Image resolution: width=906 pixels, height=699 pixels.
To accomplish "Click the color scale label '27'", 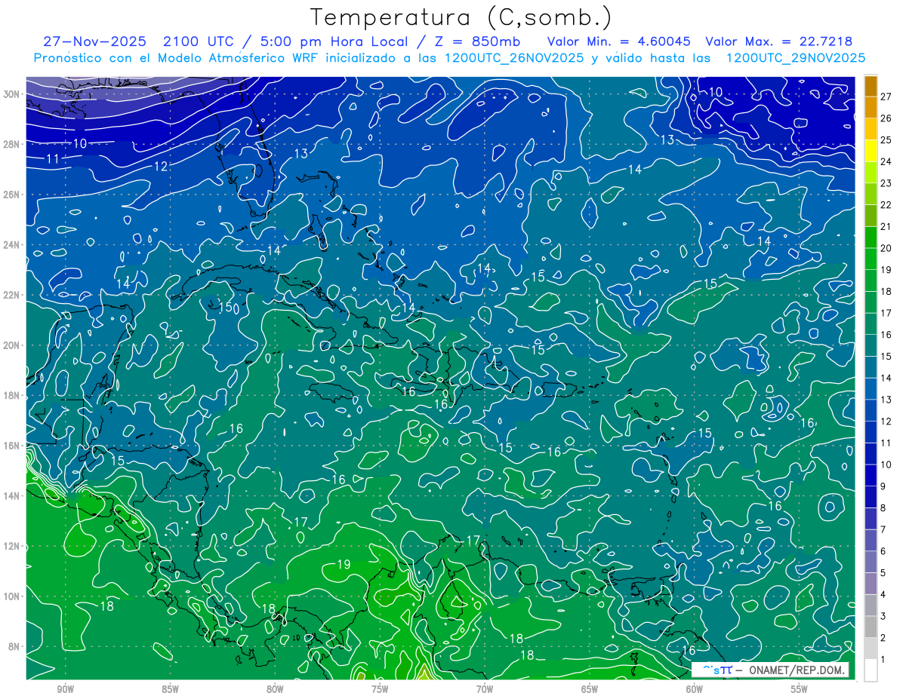I will pyautogui.click(x=886, y=97).
